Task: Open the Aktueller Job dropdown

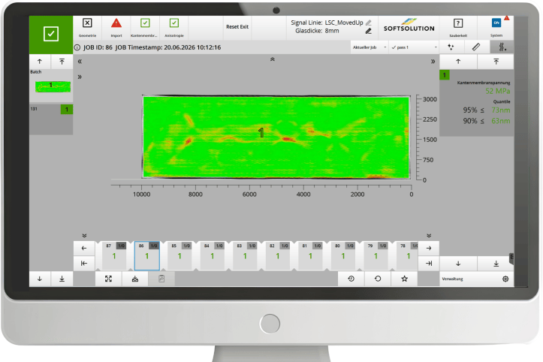Action: coord(370,47)
